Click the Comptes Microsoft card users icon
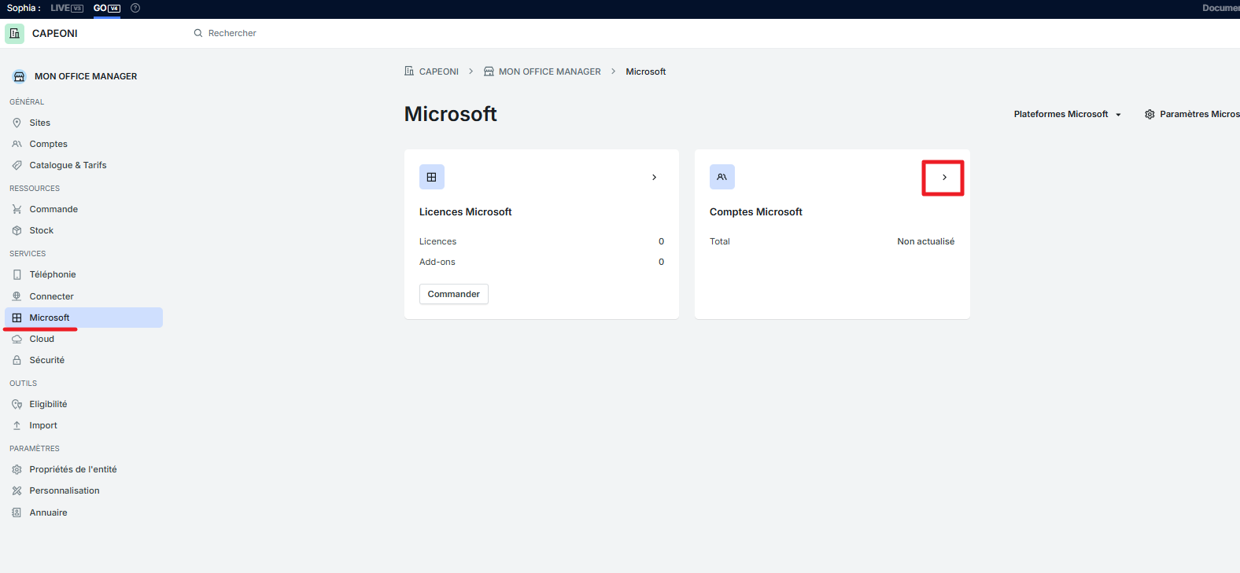This screenshot has height=573, width=1240. click(722, 177)
